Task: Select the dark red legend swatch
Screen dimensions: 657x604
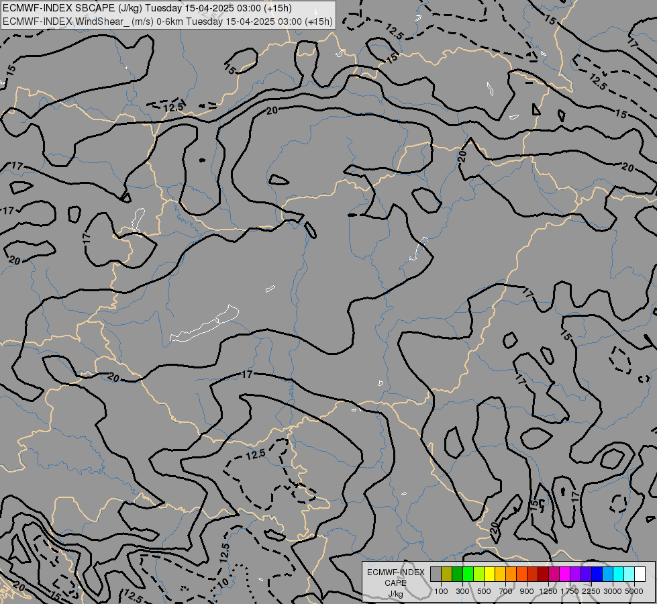Action: 543,574
